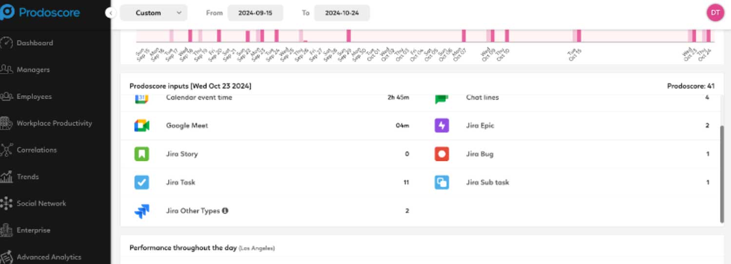This screenshot has height=264, width=731.
Task: Click the Correlations icon
Action: (6, 150)
